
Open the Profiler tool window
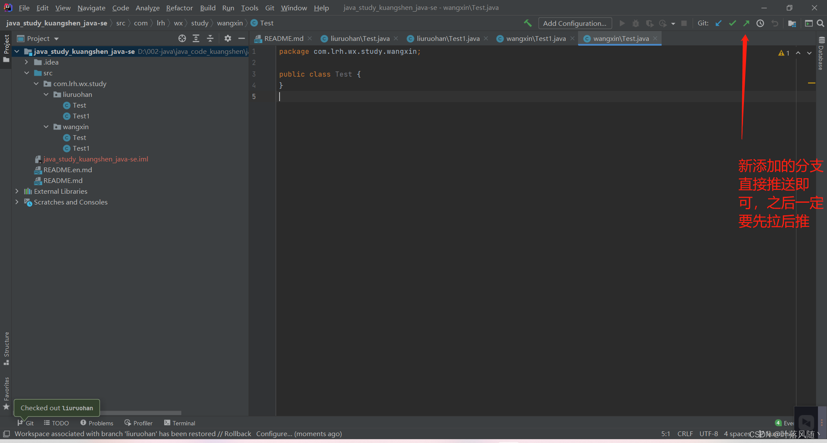pyautogui.click(x=138, y=423)
